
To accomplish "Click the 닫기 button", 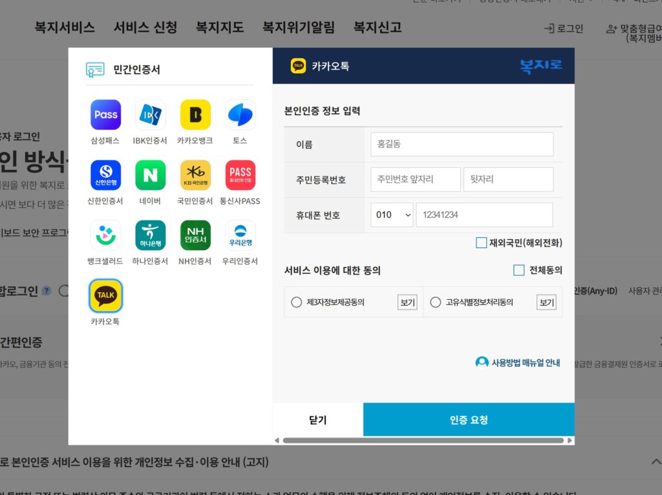I will 318,419.
